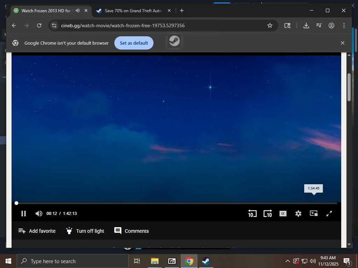Dismiss the default browser infobar

click(343, 43)
